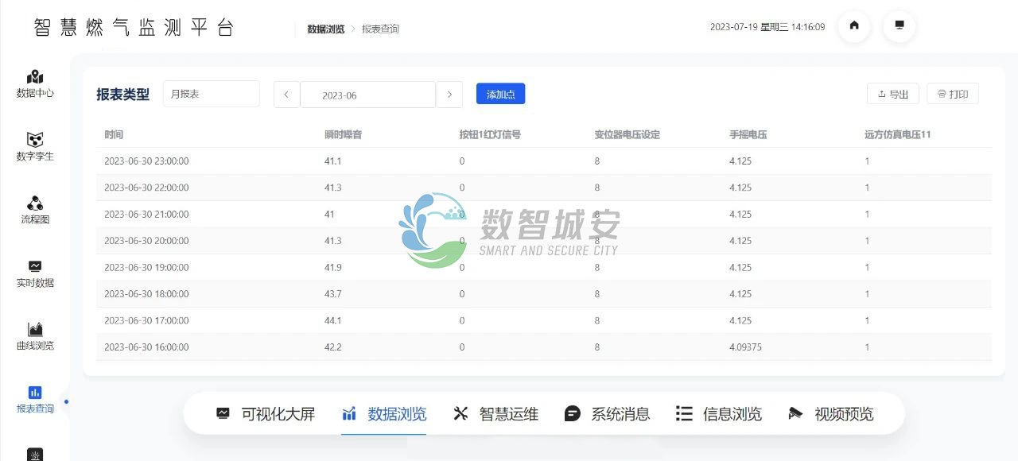Click the 添加点 button

pyautogui.click(x=500, y=94)
